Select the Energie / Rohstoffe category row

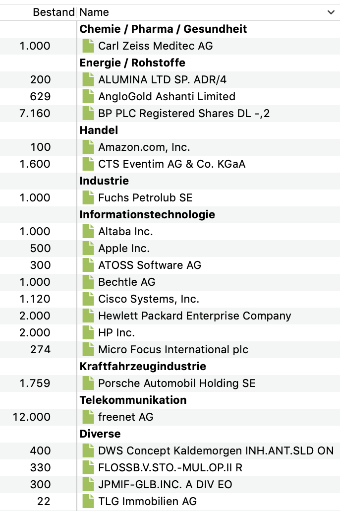click(132, 63)
